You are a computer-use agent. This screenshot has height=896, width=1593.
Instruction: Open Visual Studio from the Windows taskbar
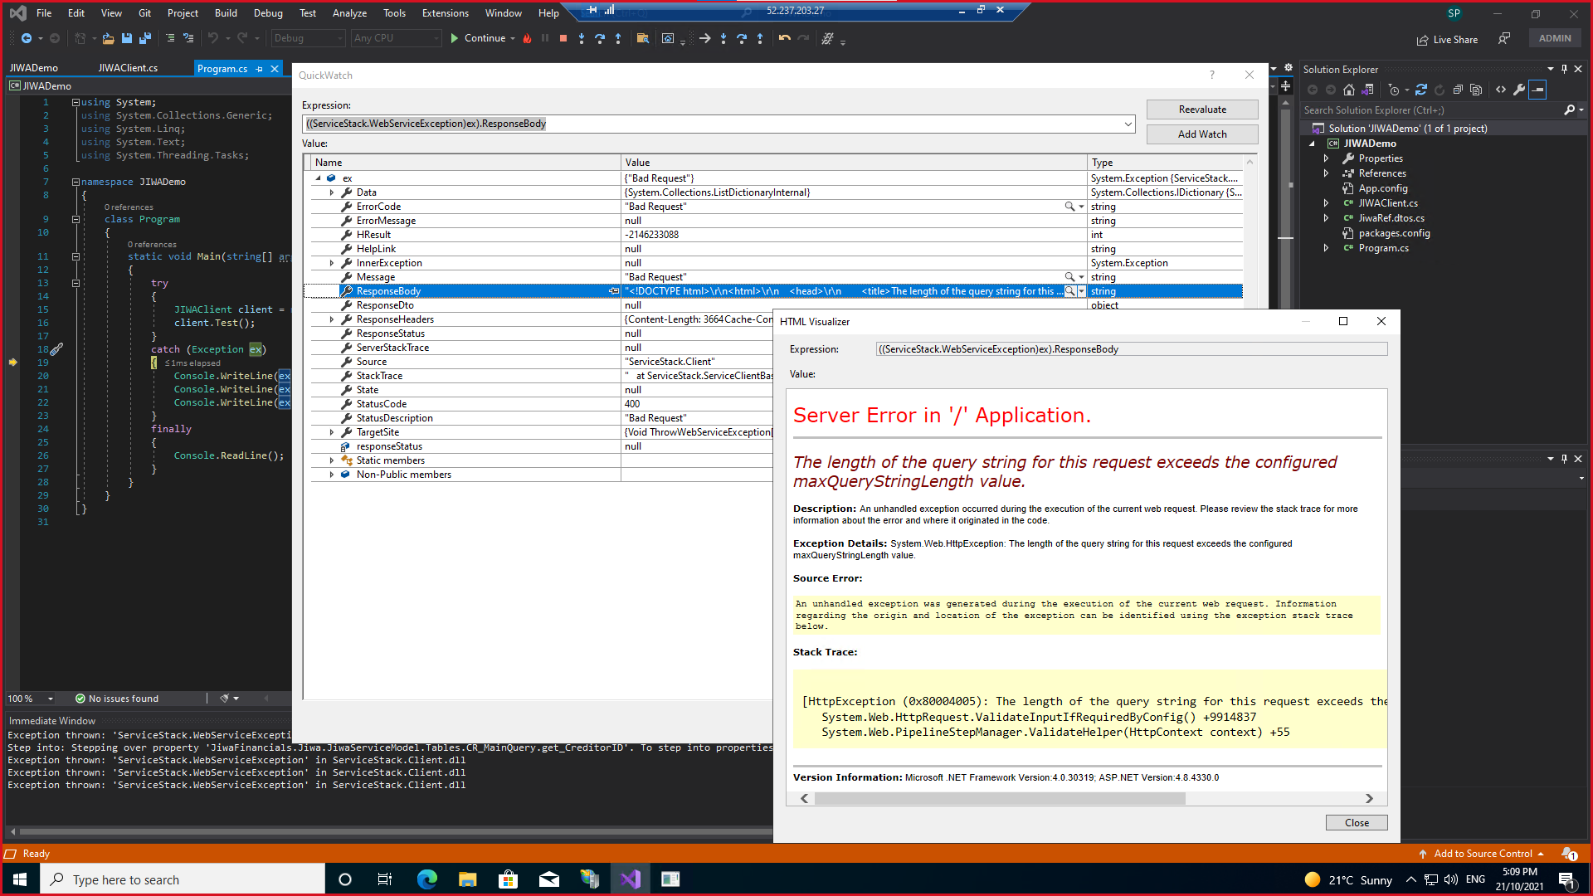(630, 879)
